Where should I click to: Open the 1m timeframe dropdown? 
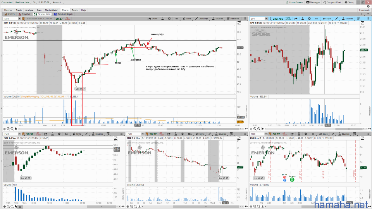coord(177,19)
